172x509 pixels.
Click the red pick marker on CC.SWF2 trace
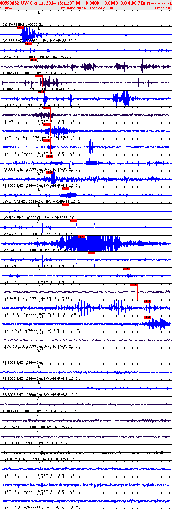coord(20,28)
